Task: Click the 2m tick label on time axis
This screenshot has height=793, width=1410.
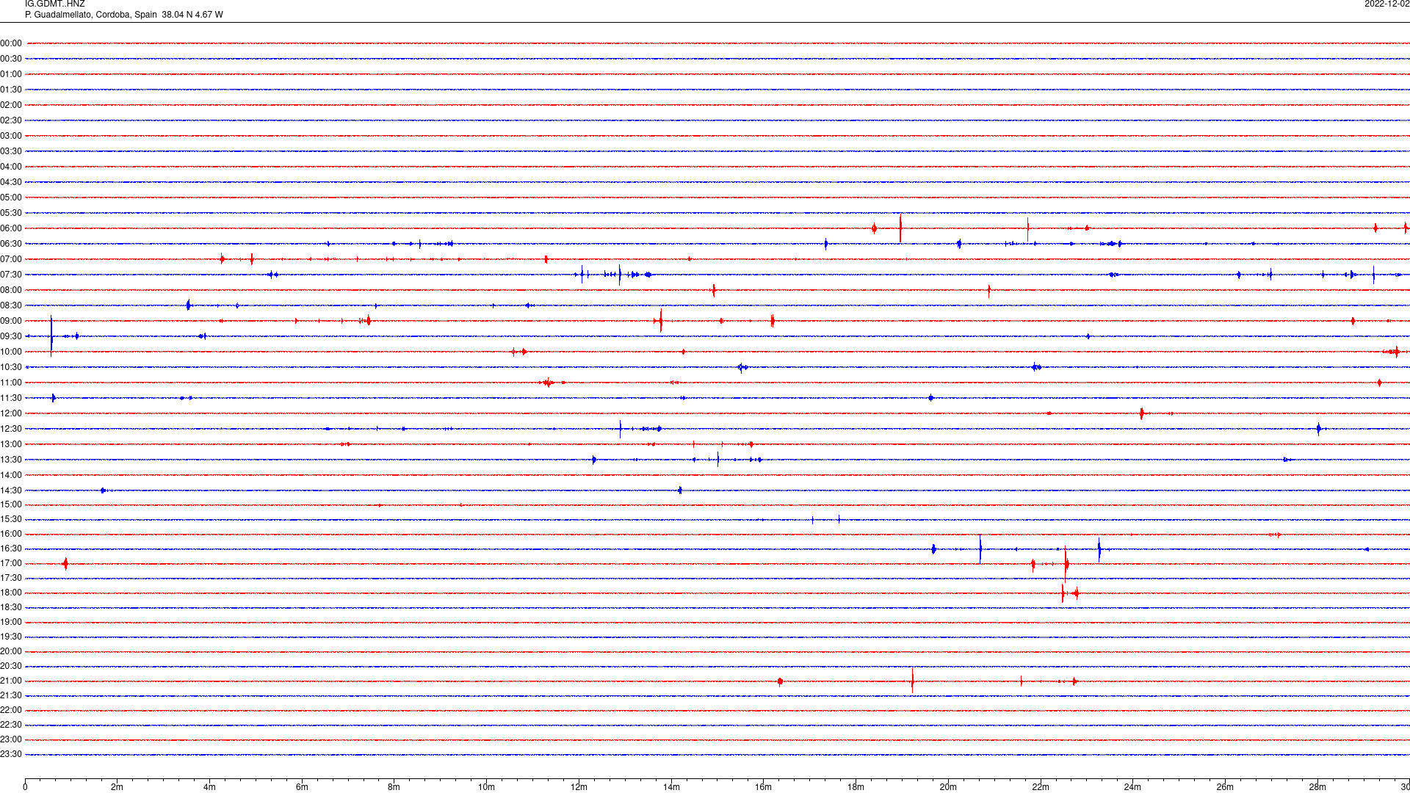Action: (x=117, y=787)
